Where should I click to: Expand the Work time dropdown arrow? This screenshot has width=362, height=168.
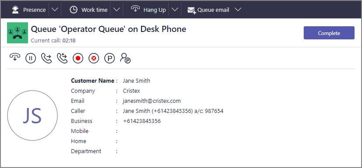click(x=117, y=10)
